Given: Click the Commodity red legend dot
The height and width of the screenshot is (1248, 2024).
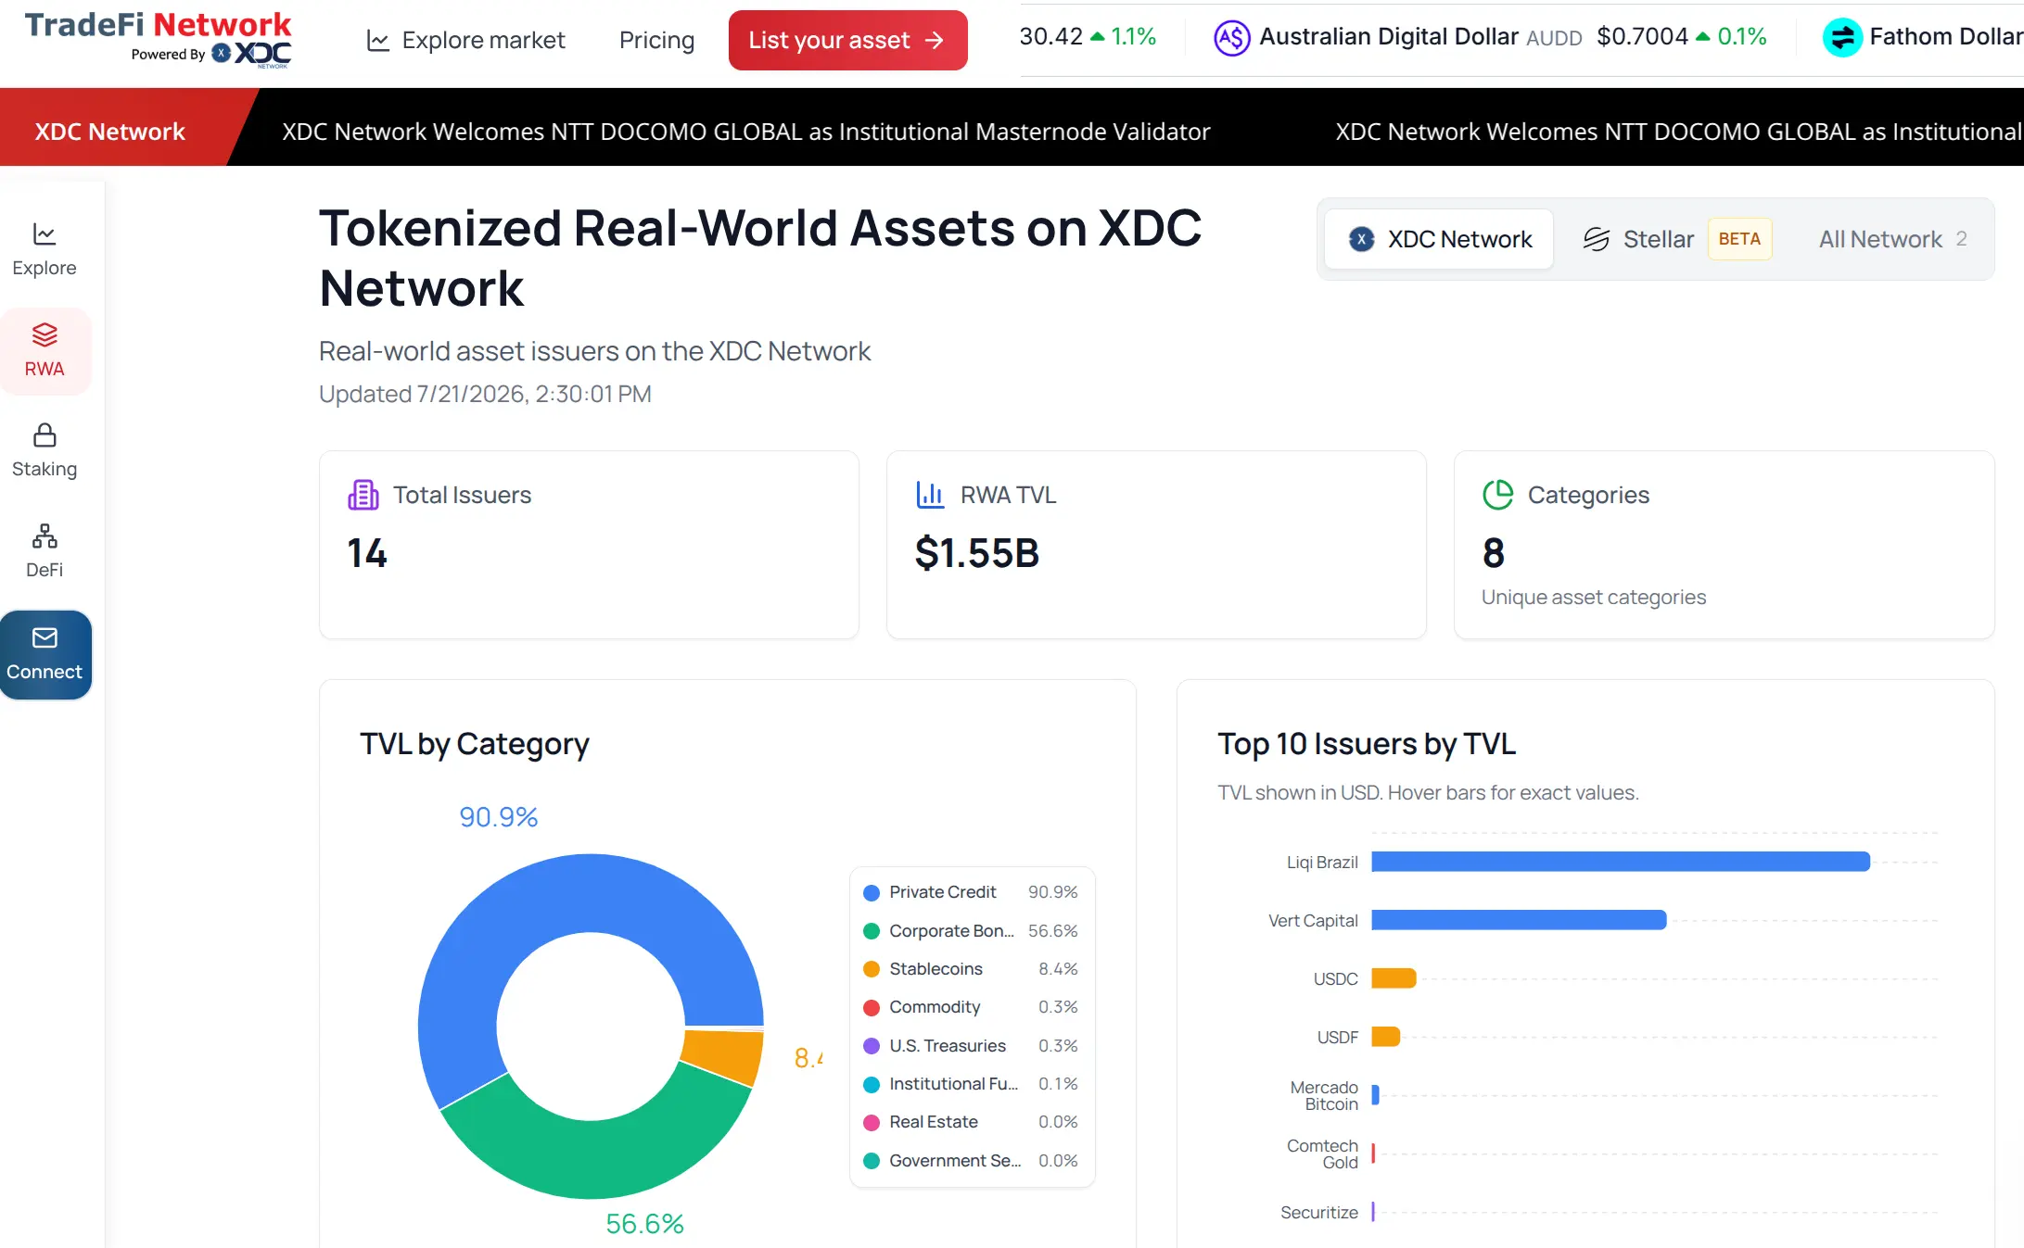Looking at the screenshot, I should pyautogui.click(x=872, y=1008).
